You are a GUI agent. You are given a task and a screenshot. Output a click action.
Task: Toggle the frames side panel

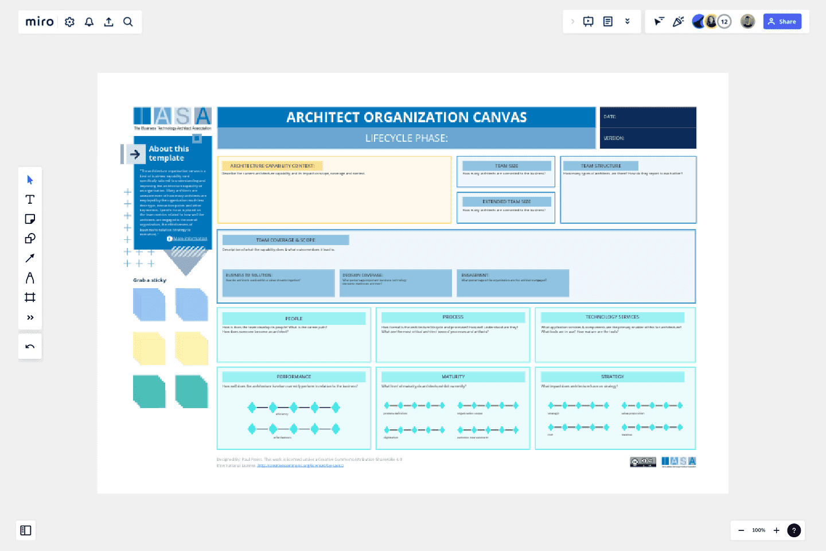[x=26, y=530]
